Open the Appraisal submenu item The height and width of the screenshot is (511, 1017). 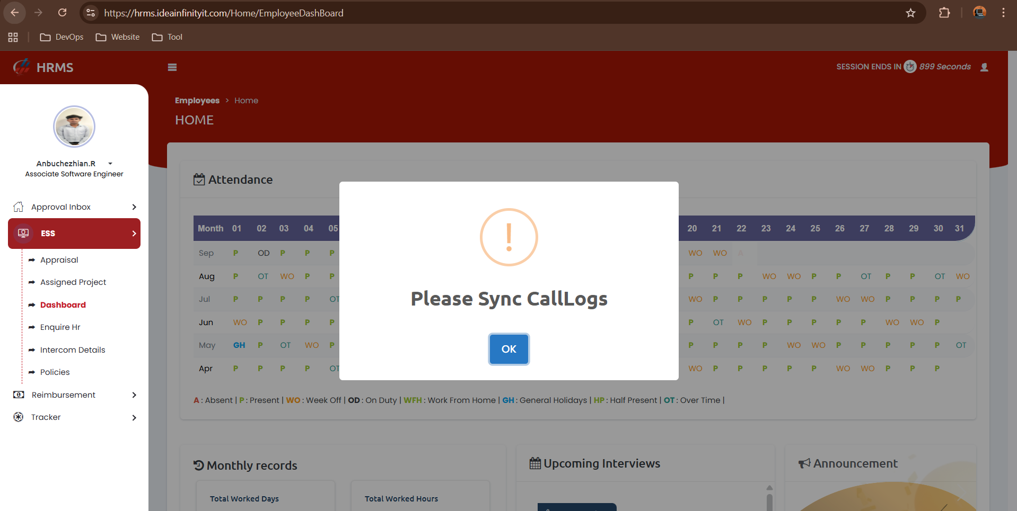tap(59, 260)
